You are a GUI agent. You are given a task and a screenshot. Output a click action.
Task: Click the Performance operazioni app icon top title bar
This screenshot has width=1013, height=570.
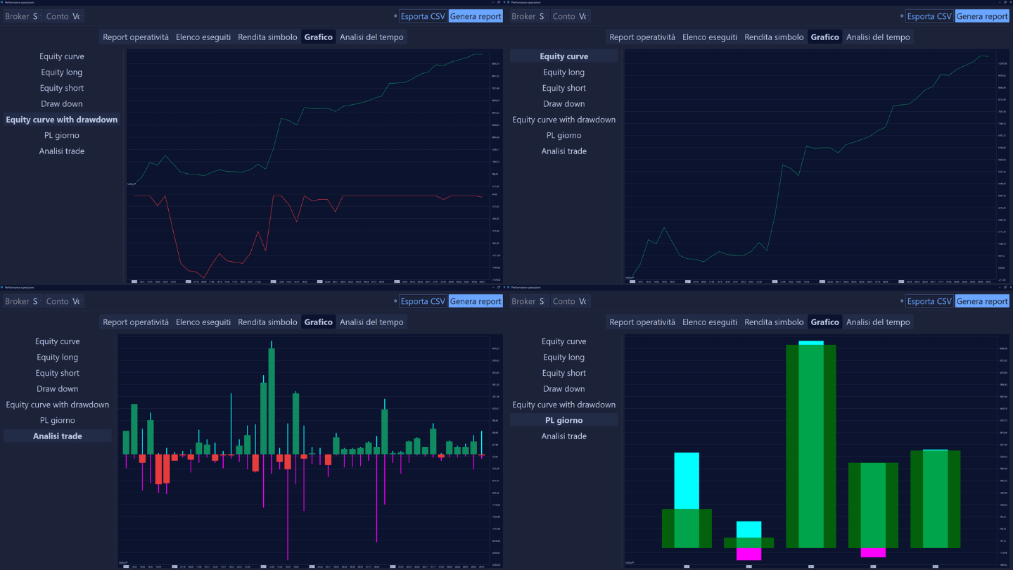[x=4, y=2]
